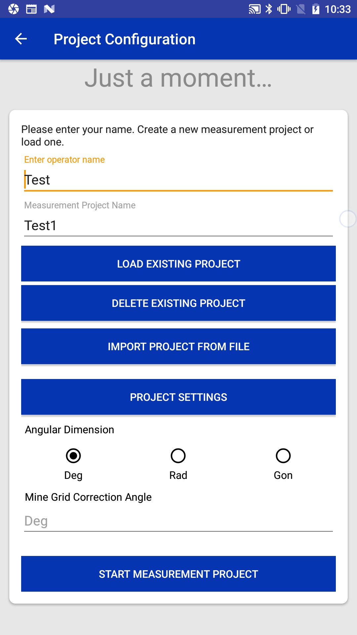The width and height of the screenshot is (357, 635).
Task: Select the Gon angular dimension
Action: pos(283,456)
